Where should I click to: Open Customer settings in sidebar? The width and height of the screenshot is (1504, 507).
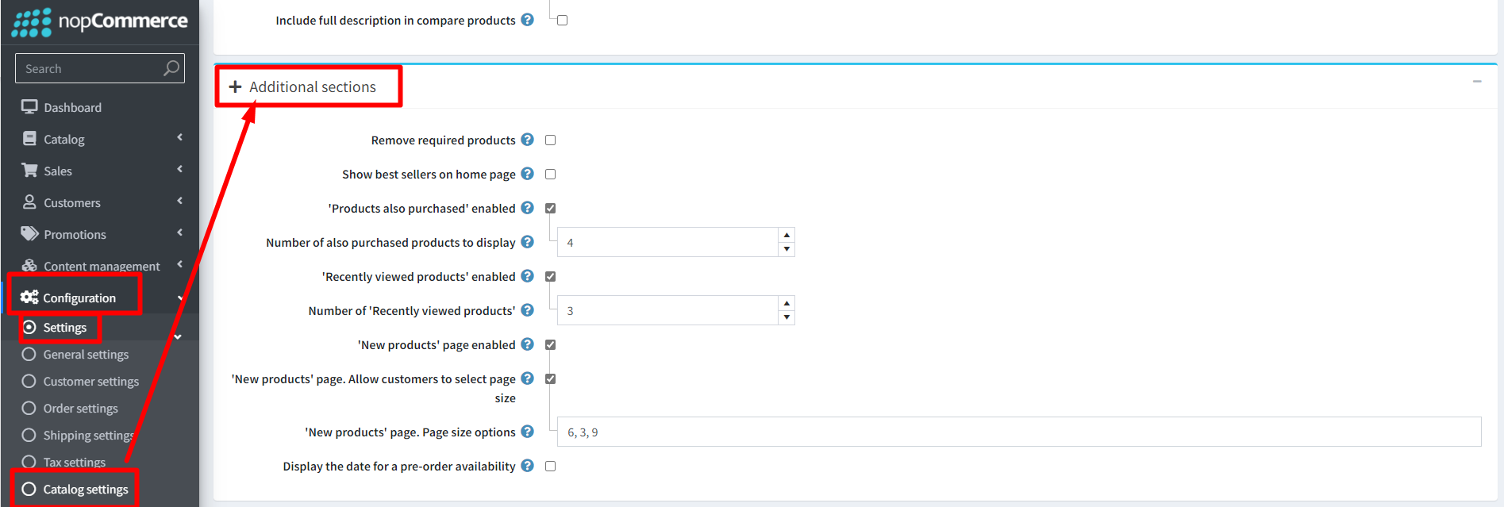point(90,382)
